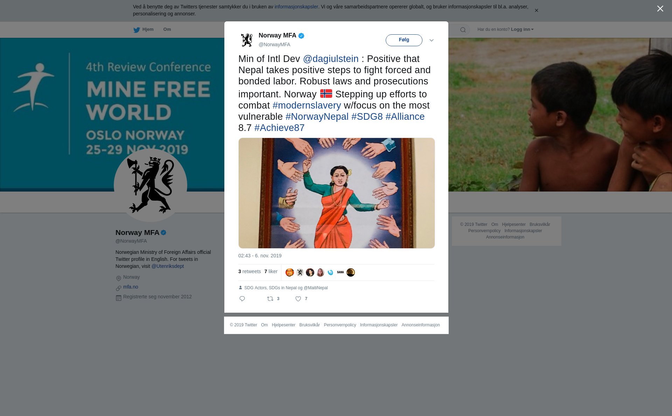Open the tweet's painting image
672x416 pixels.
click(337, 193)
